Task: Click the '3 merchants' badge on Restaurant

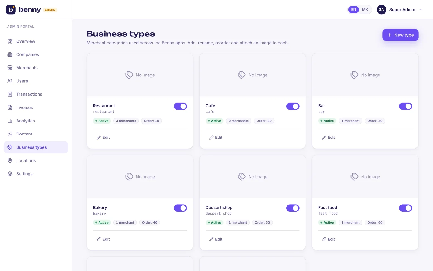Action: (x=126, y=121)
